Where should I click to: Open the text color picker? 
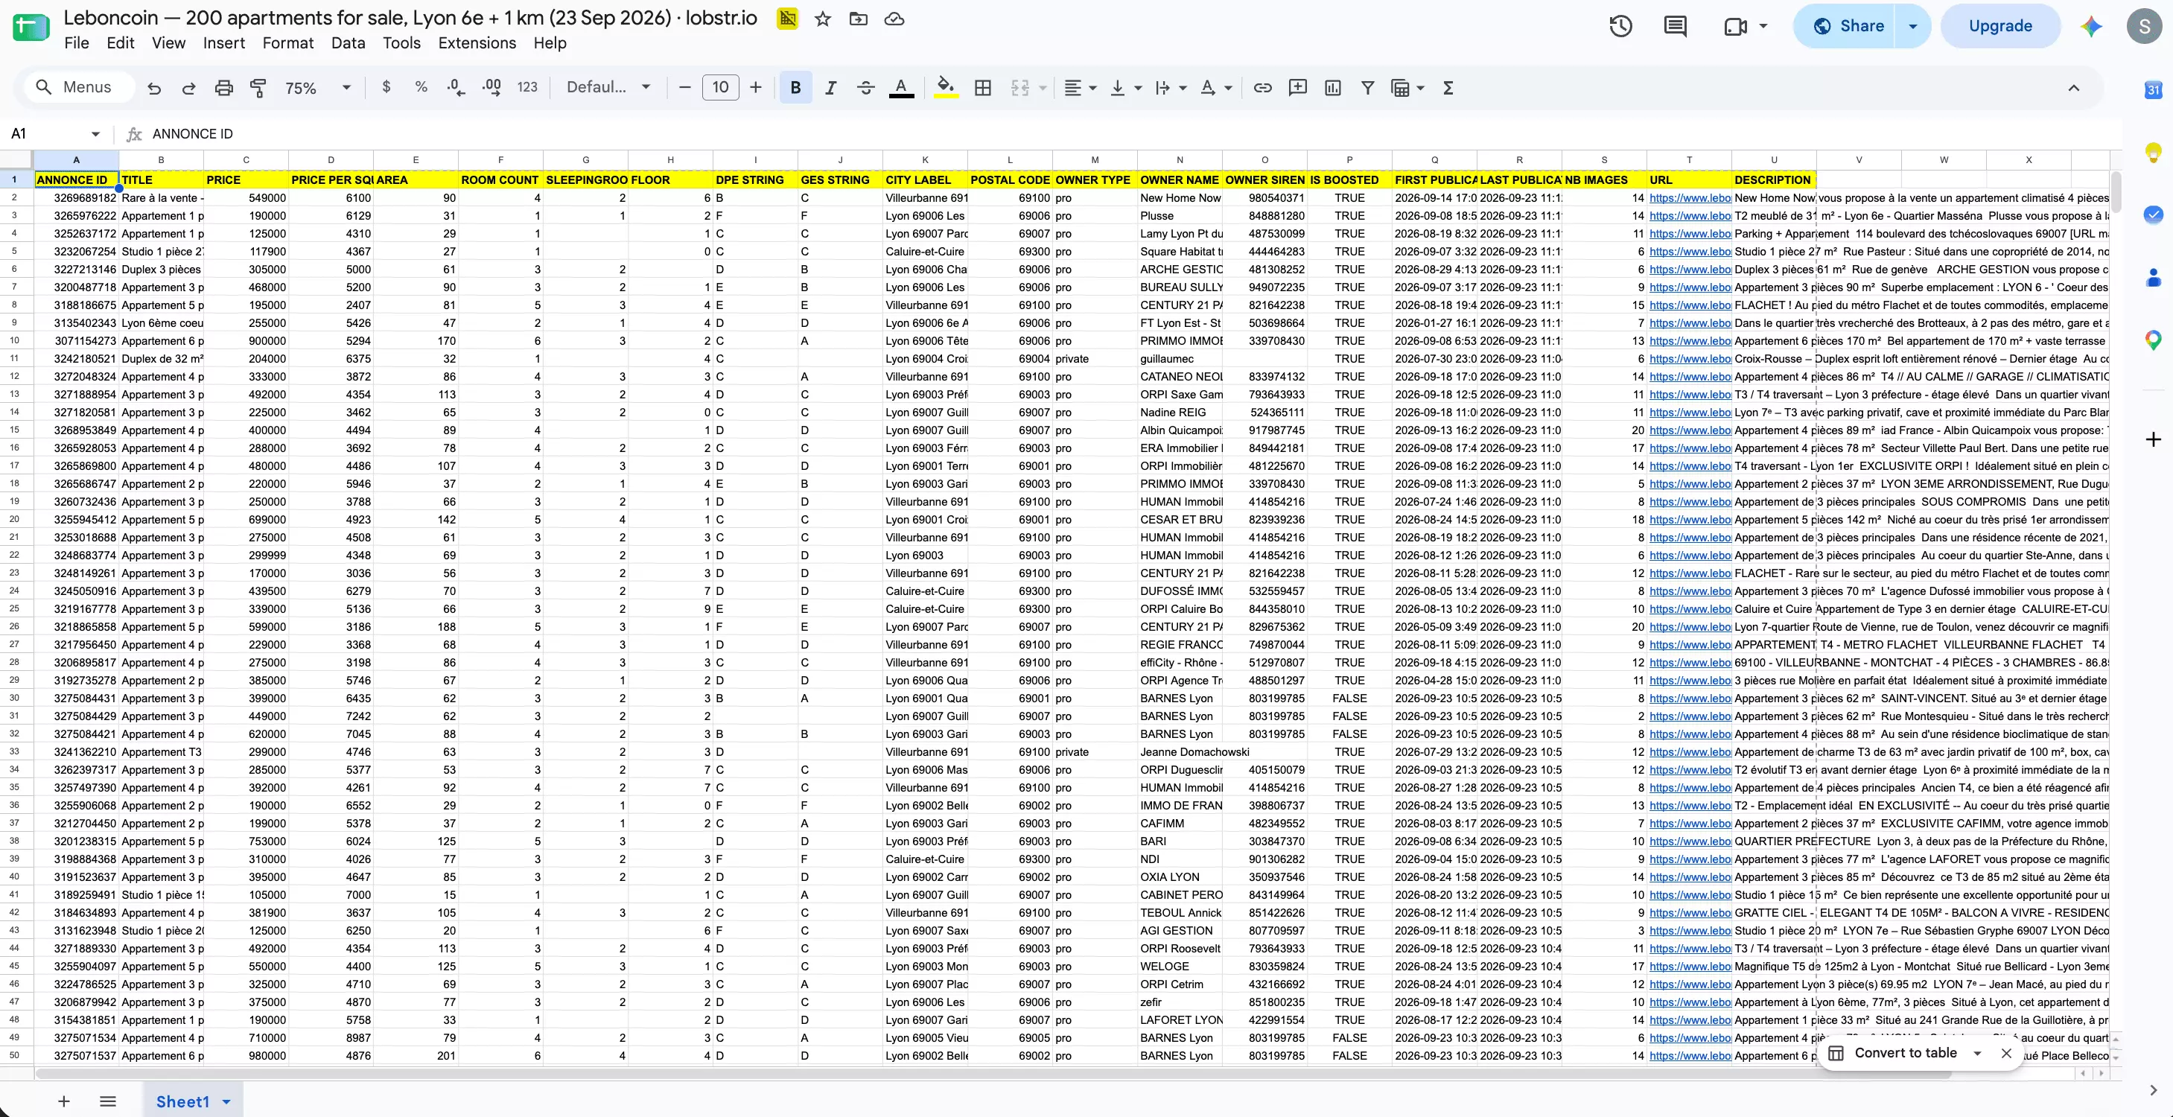(901, 88)
